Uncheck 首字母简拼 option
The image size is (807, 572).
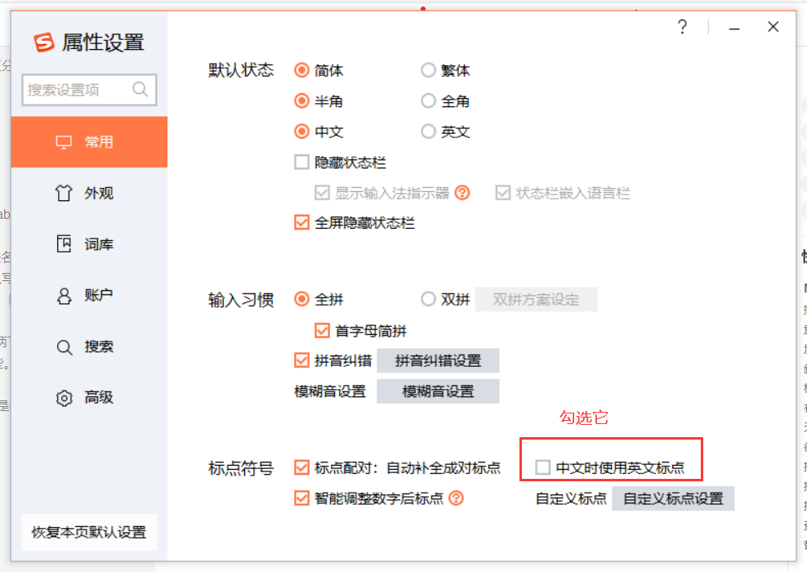pos(322,329)
